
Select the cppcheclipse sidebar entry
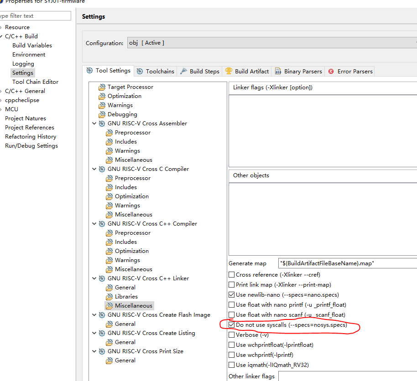pos(22,100)
